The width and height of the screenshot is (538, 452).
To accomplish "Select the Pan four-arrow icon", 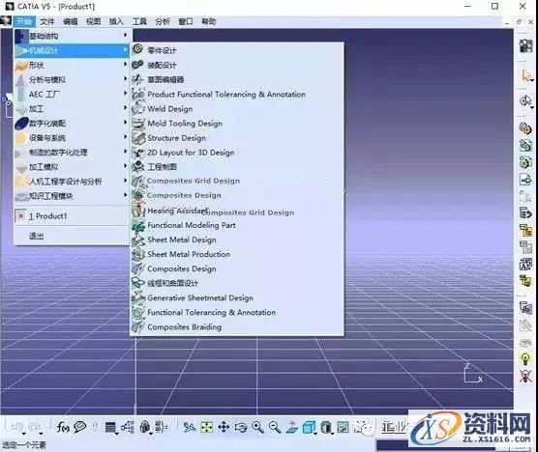I will tap(224, 427).
